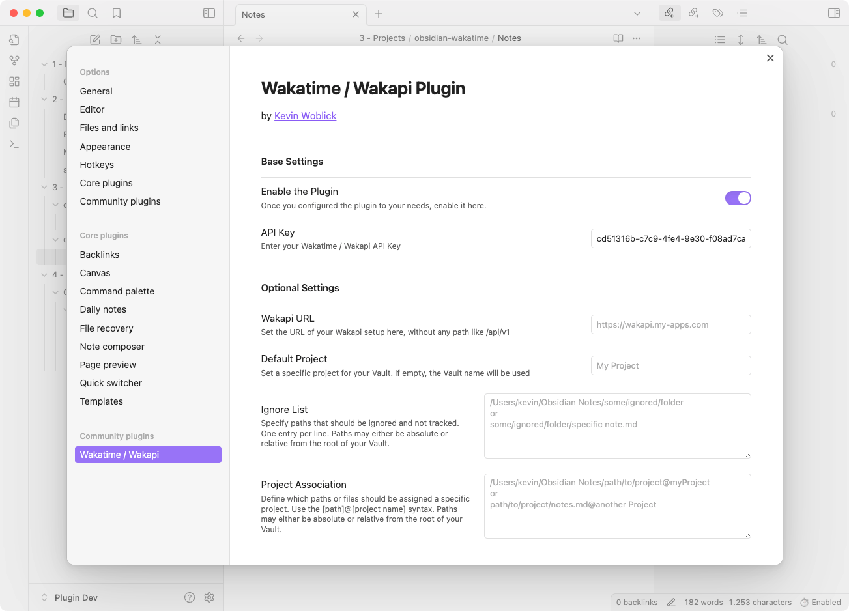Image resolution: width=849 pixels, height=611 pixels.
Task: Click the API Key input field
Action: coord(670,238)
